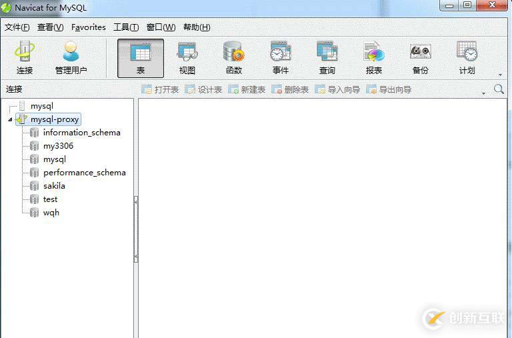The height and width of the screenshot is (338, 512).
Task: Open the 窗口(W) menu
Action: tap(161, 27)
